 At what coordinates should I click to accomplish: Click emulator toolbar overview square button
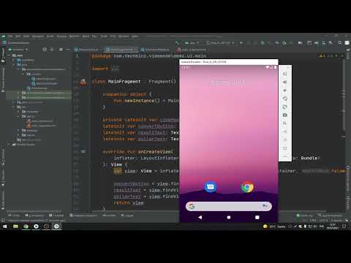click(x=284, y=148)
